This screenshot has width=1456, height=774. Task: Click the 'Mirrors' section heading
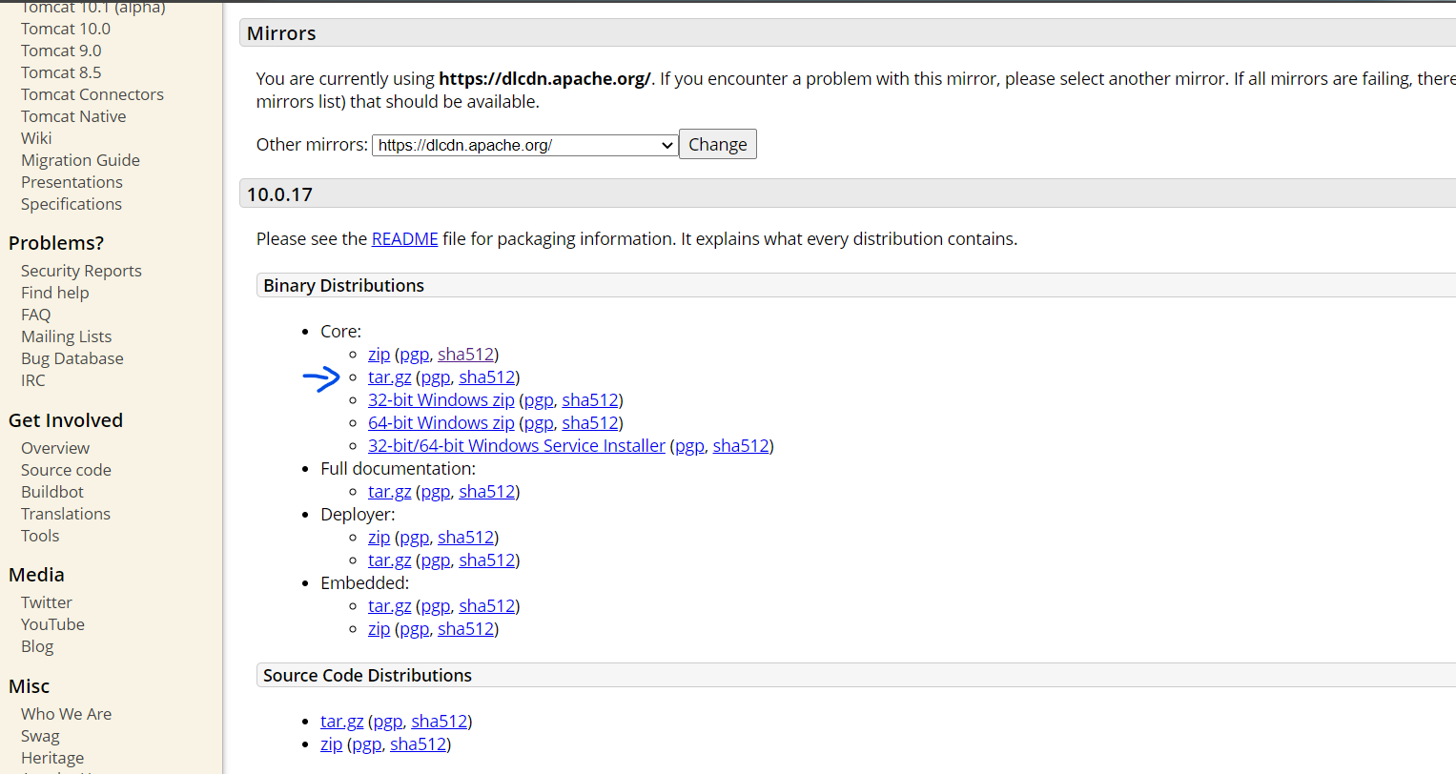(281, 33)
